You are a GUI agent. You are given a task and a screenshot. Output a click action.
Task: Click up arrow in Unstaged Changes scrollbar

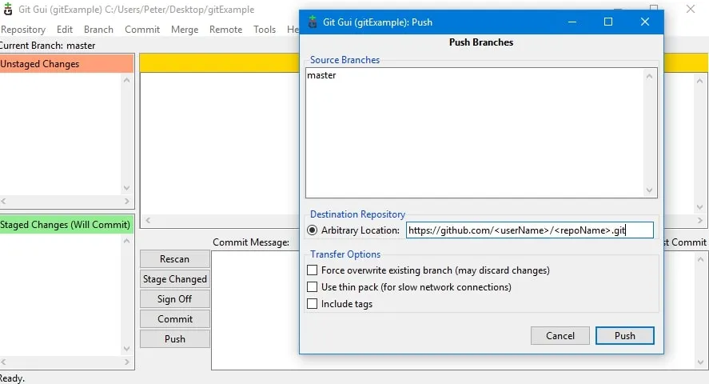(x=126, y=80)
